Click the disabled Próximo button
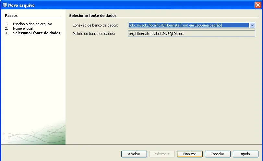This screenshot has height=161, width=263. [162, 154]
